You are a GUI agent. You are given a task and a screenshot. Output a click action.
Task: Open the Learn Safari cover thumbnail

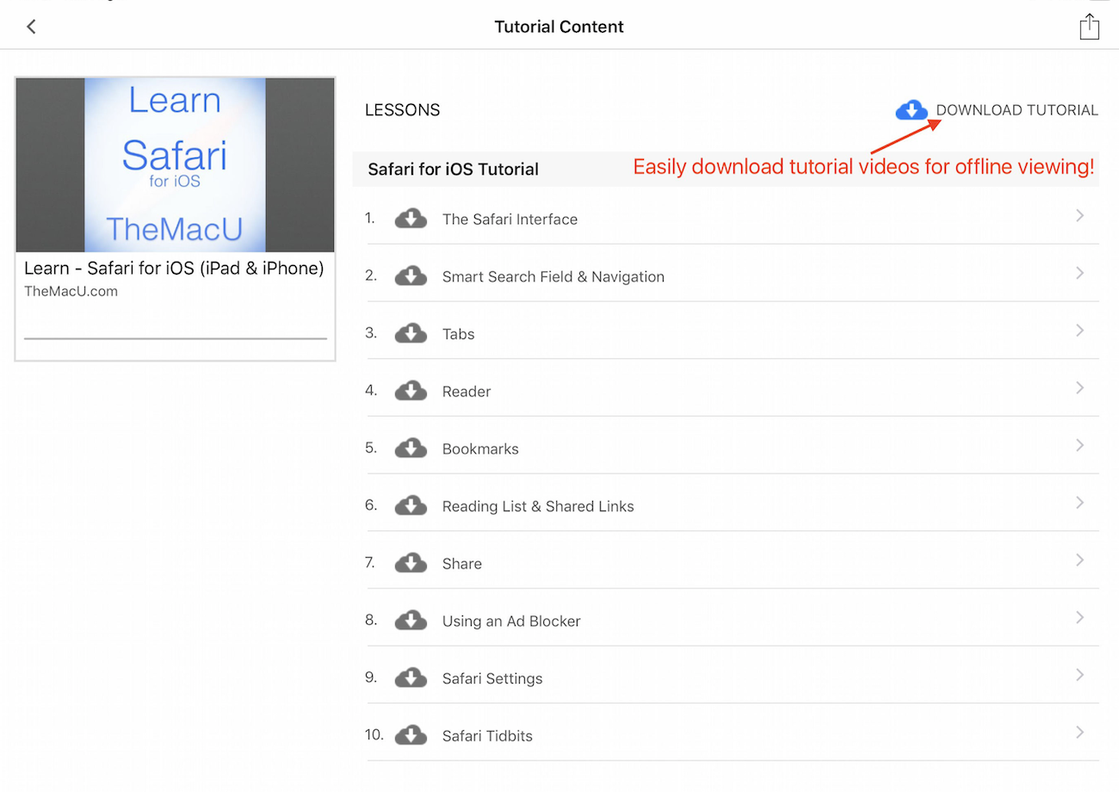pyautogui.click(x=174, y=164)
